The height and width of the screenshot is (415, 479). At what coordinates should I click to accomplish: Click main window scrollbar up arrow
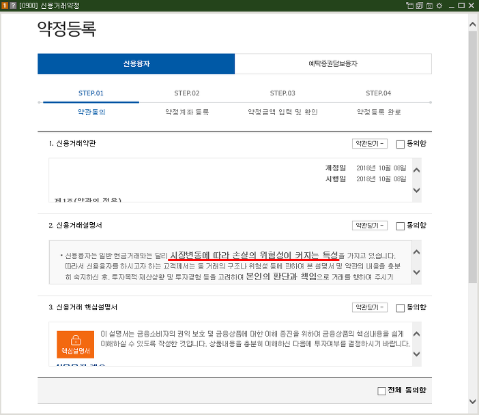point(473,25)
